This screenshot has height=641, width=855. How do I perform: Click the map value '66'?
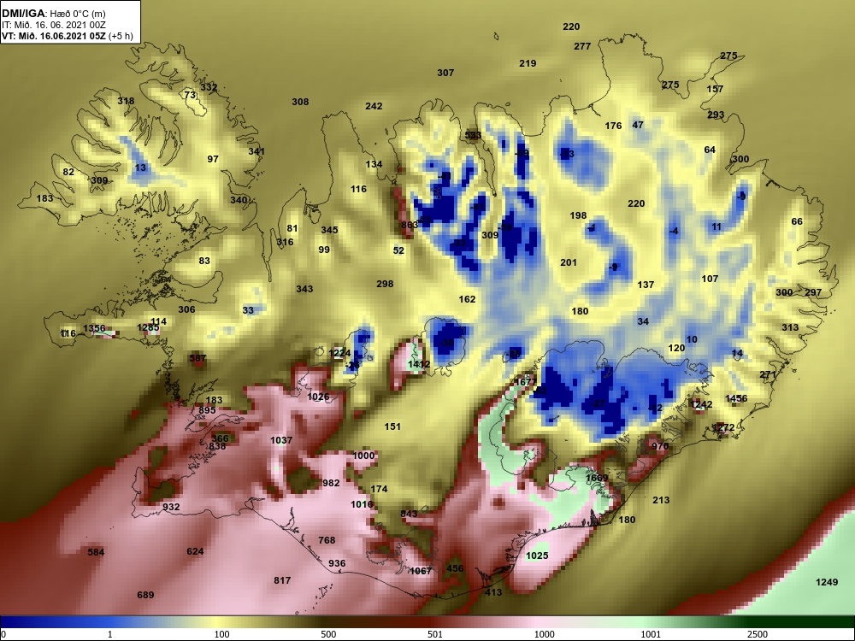click(x=797, y=222)
